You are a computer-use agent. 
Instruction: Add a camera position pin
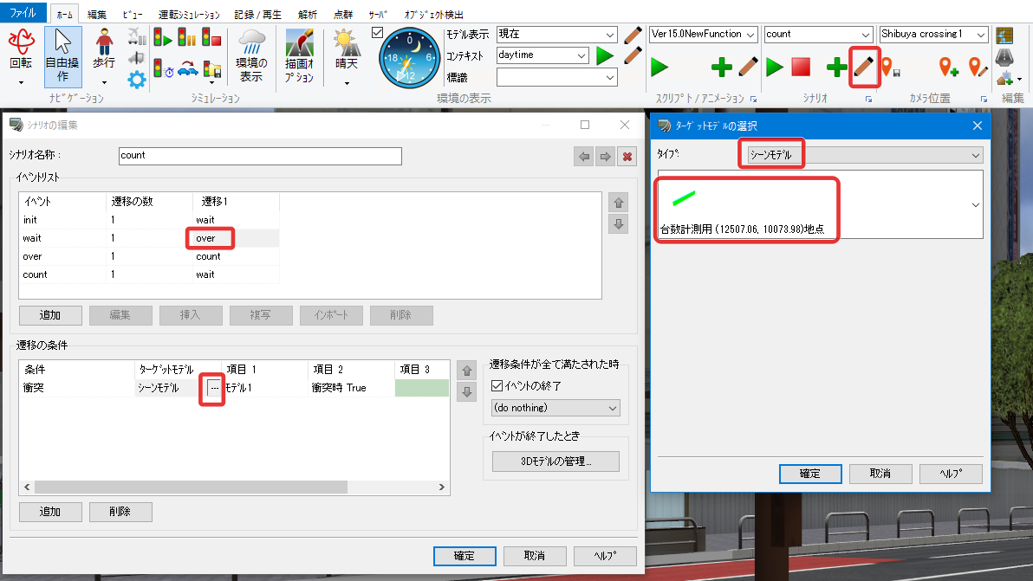point(949,68)
